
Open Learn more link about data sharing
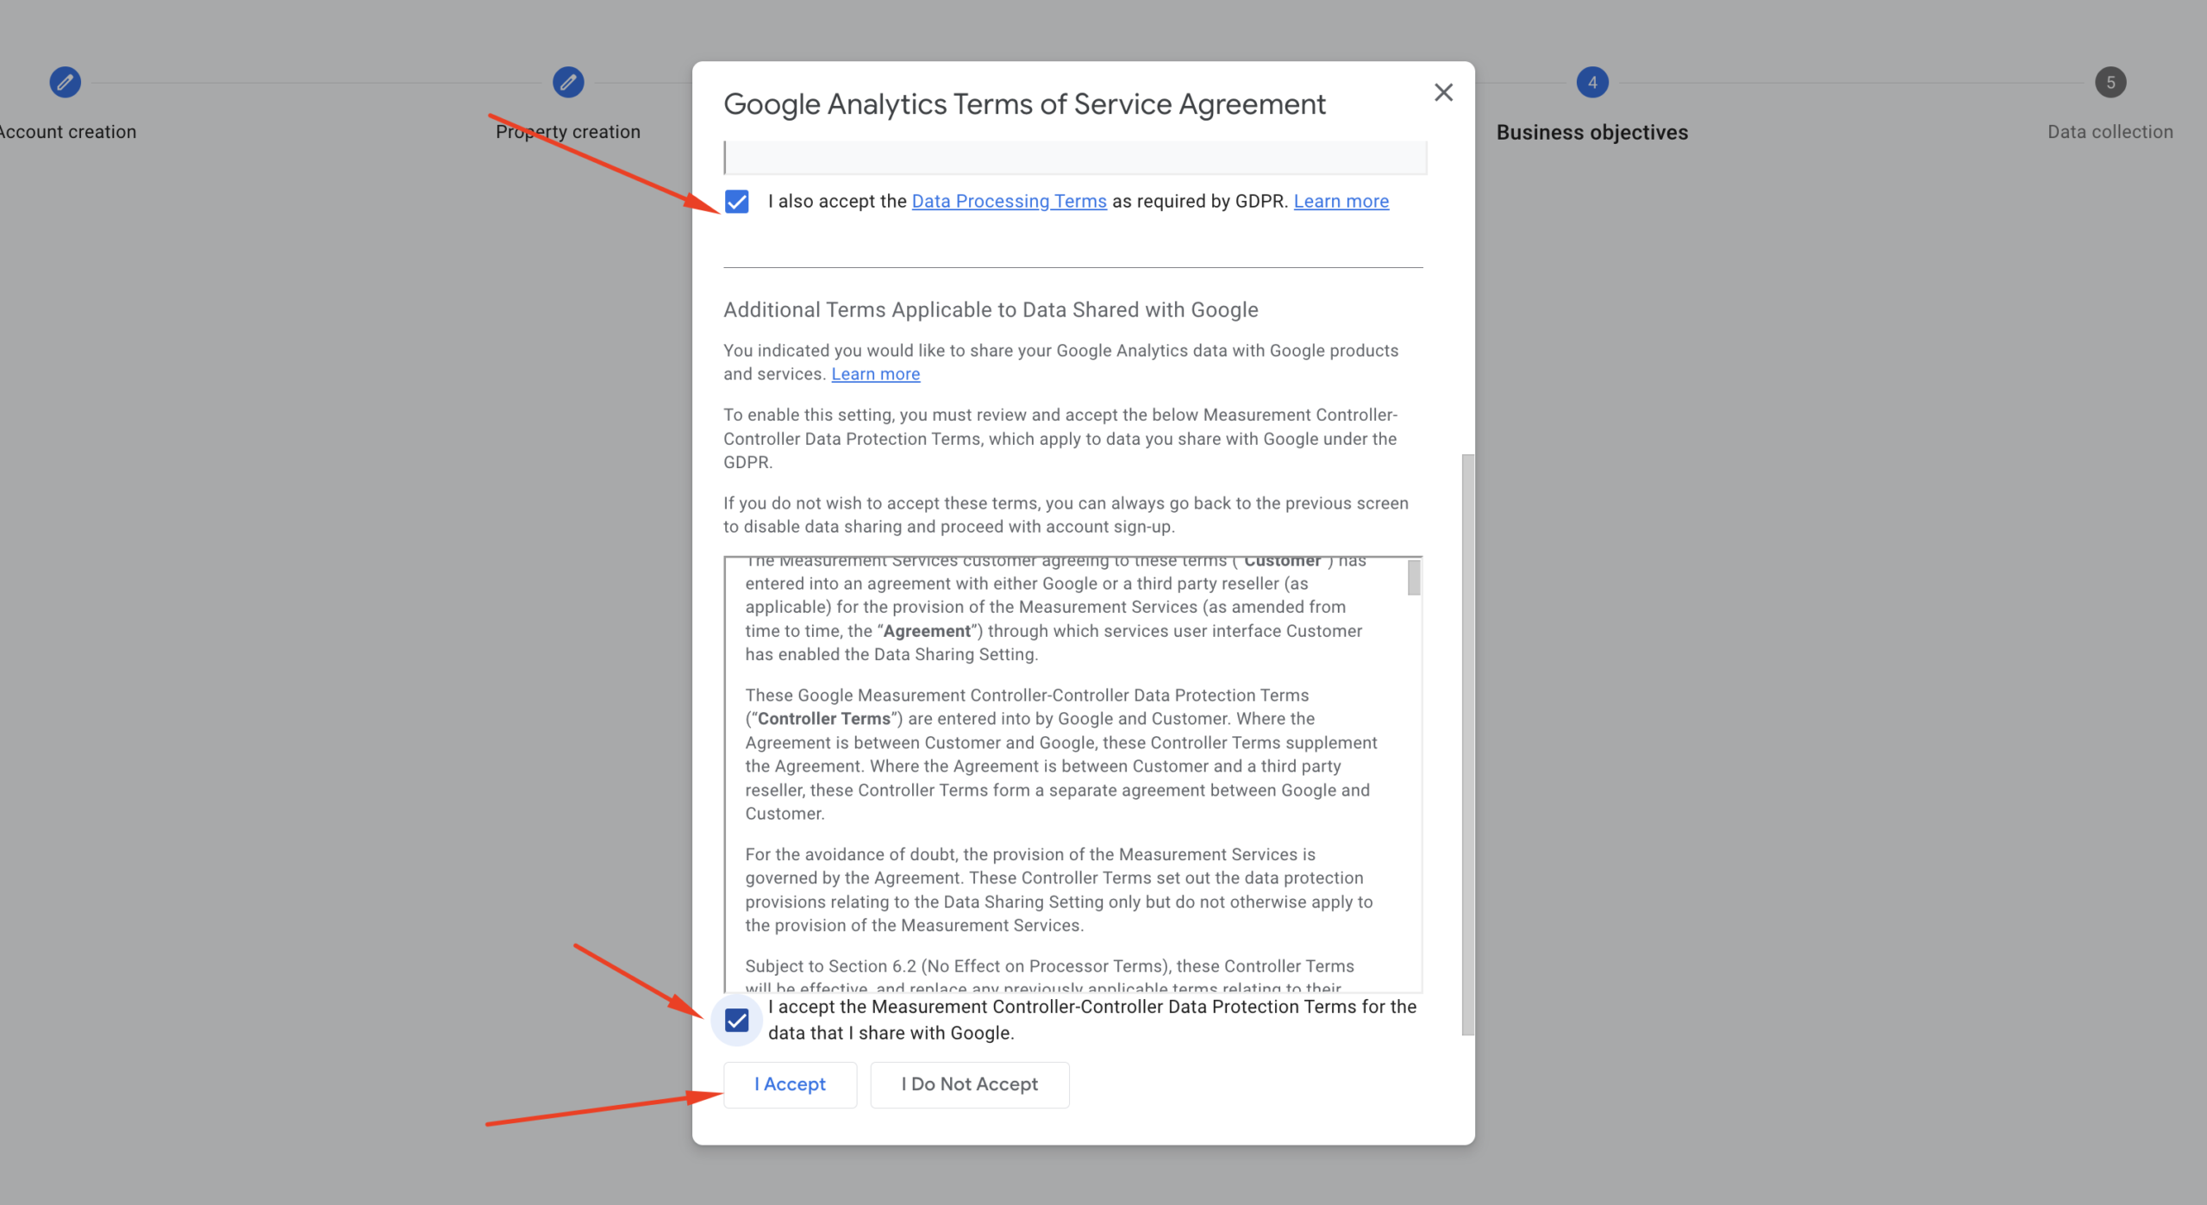tap(875, 374)
